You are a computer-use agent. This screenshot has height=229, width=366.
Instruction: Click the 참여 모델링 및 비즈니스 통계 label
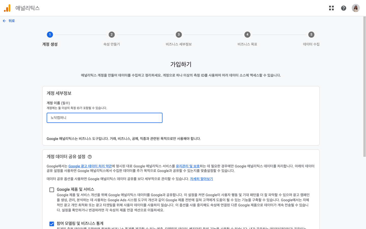80,223
